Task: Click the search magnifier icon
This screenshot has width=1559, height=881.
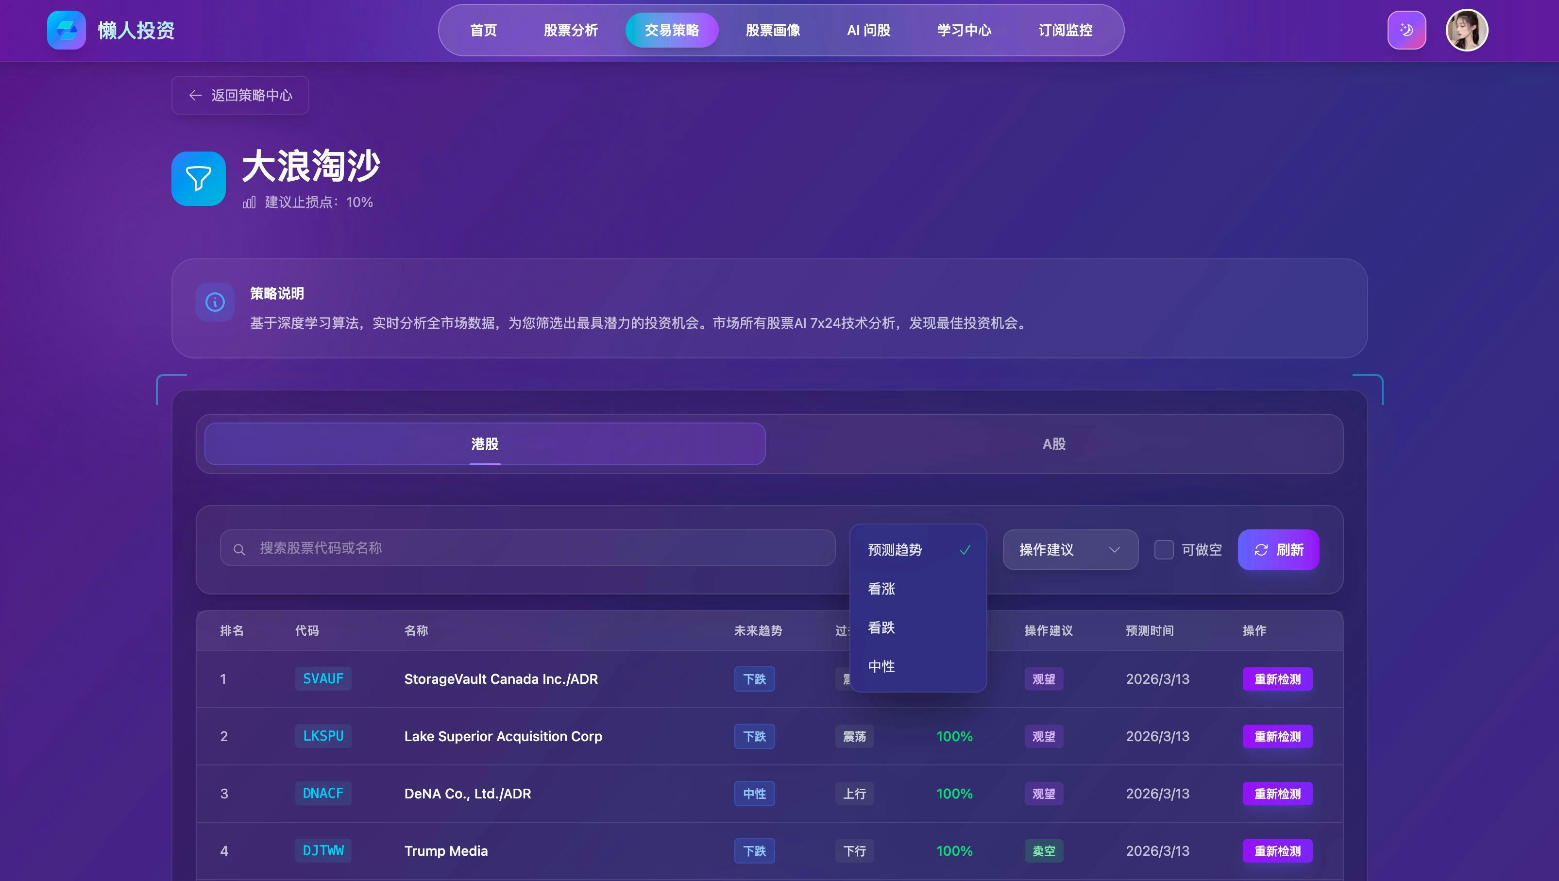Action: pos(239,549)
